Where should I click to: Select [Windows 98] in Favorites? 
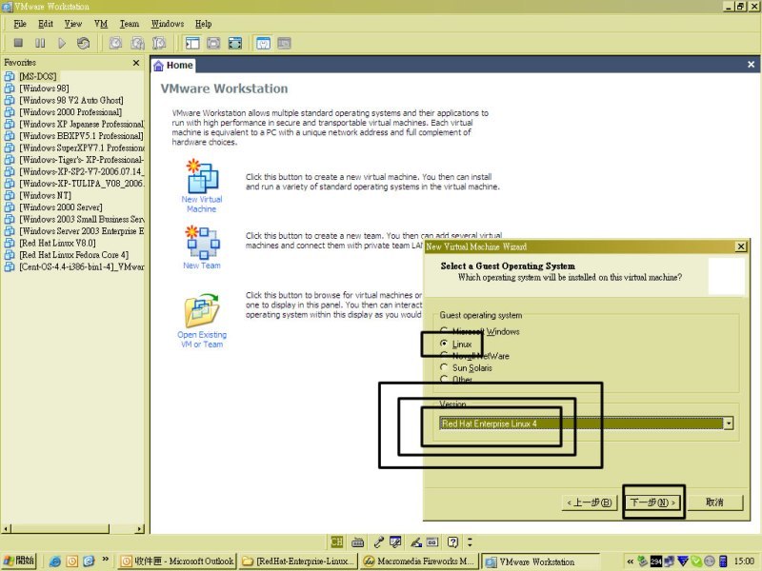(44, 89)
